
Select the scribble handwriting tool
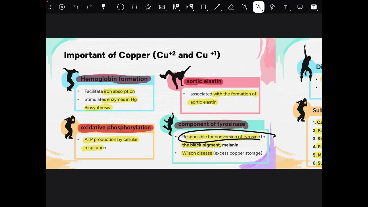click(x=272, y=7)
